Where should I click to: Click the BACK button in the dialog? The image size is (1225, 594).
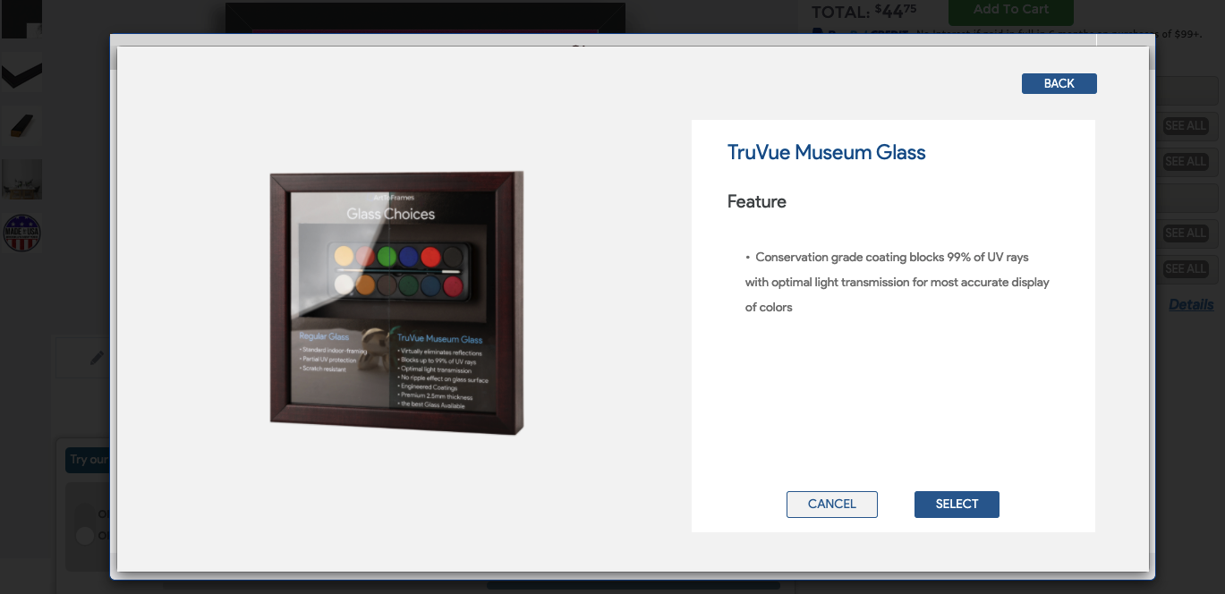(x=1059, y=83)
